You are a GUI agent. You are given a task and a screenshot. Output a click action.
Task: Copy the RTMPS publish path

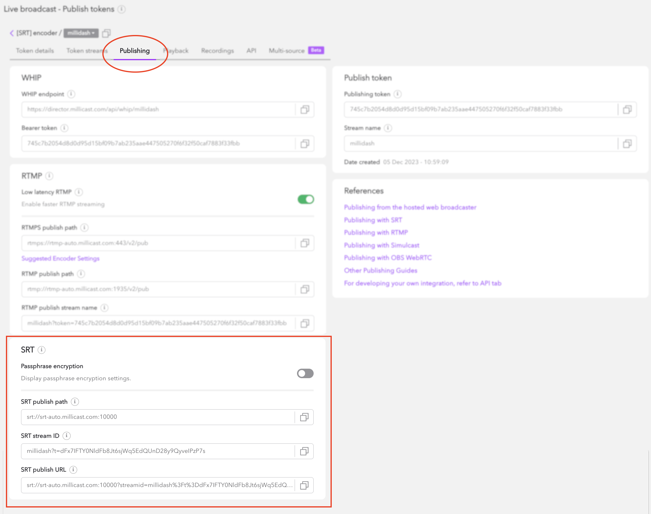pyautogui.click(x=305, y=243)
